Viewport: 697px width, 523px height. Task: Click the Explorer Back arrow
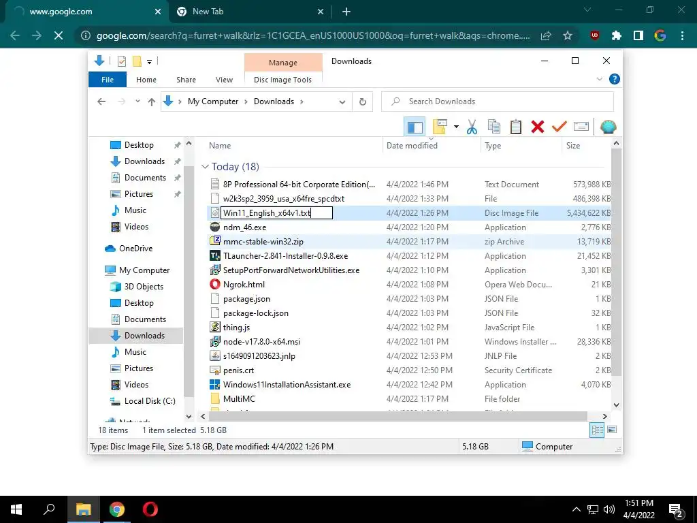point(101,102)
